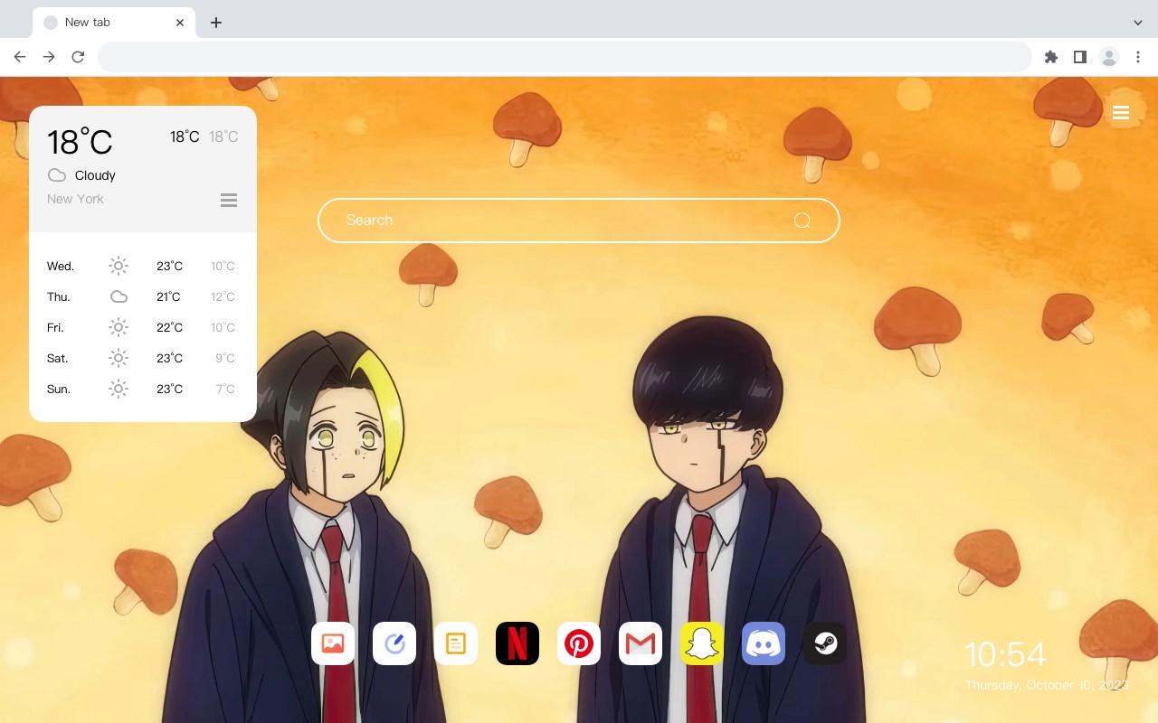Click the search magnifier icon

(x=802, y=221)
